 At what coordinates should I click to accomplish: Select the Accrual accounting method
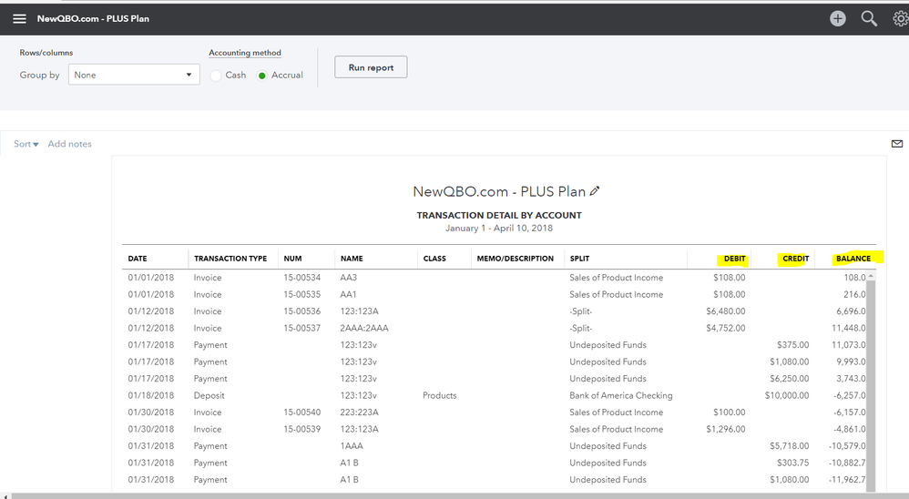[x=262, y=76]
